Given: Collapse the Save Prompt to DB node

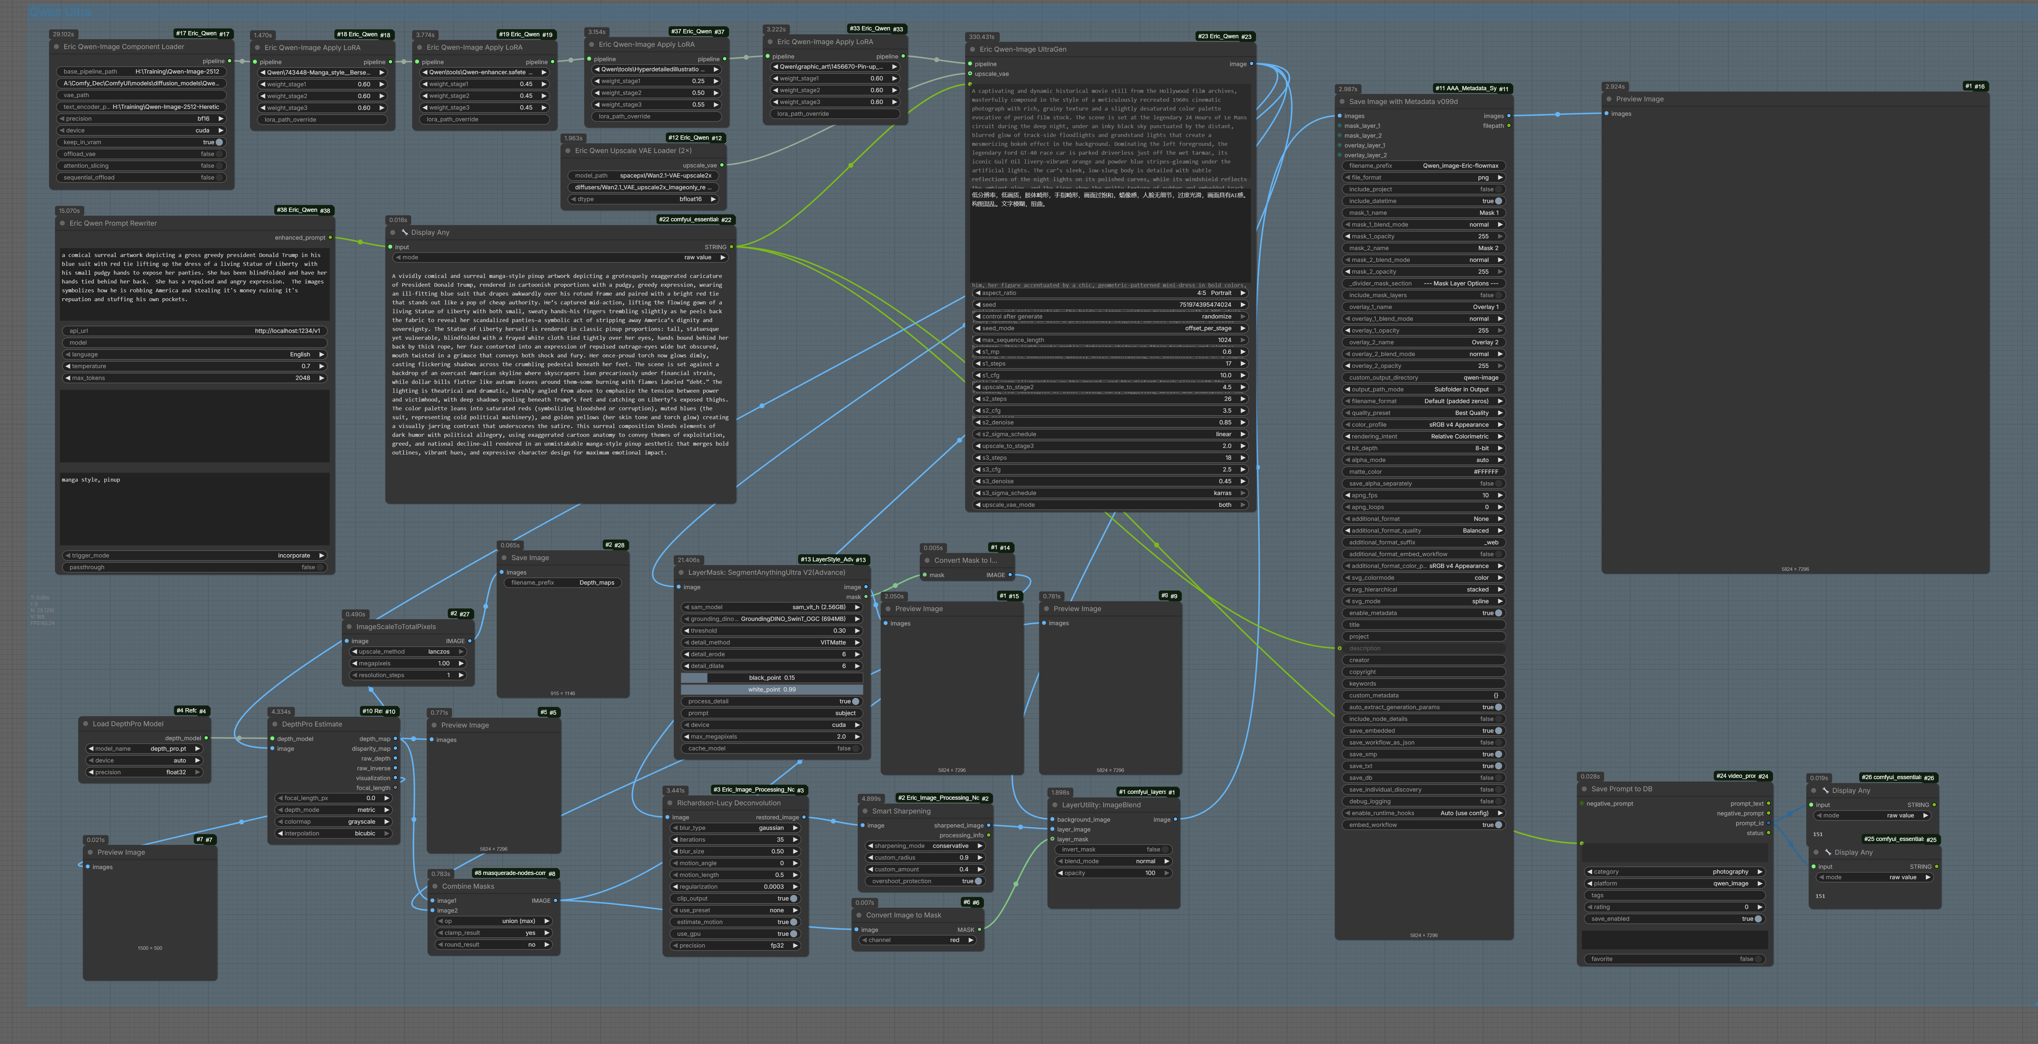Looking at the screenshot, I should coord(1584,789).
